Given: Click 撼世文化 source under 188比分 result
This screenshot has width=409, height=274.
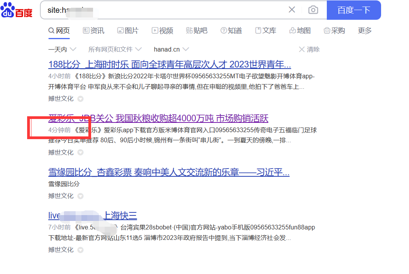Looking at the screenshot, I should (61, 98).
